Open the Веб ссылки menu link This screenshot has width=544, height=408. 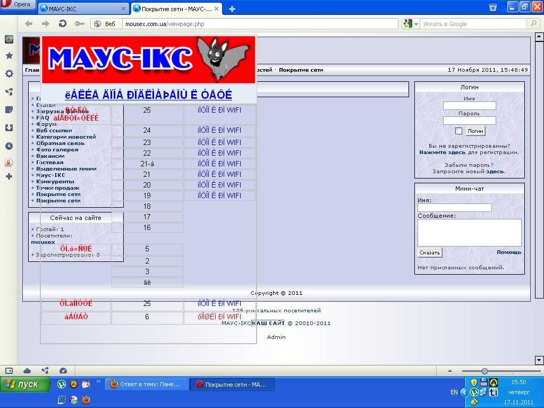(54, 131)
